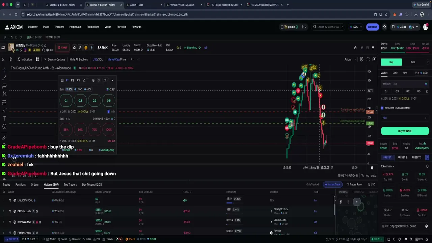Open the Axiom logo home link
Screen dimensions: 432x243
coord(14,27)
